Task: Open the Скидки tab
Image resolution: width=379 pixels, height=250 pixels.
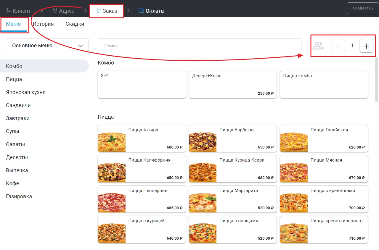Action: point(75,24)
